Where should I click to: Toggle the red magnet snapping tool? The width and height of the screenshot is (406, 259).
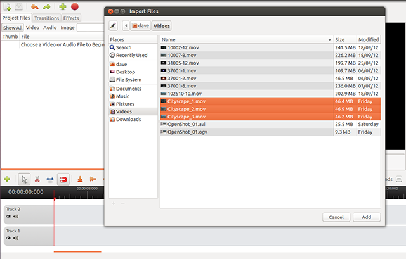pyautogui.click(x=63, y=179)
